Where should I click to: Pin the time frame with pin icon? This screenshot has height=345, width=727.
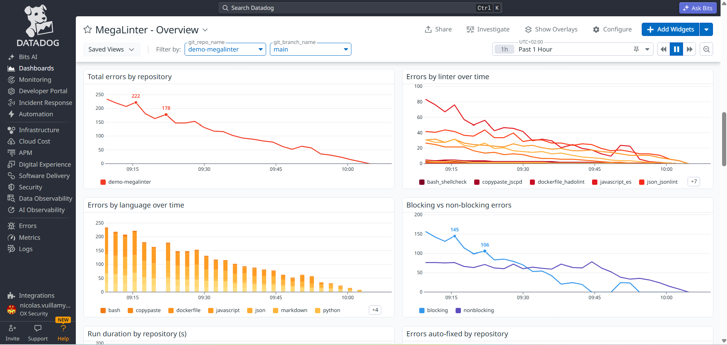636,49
